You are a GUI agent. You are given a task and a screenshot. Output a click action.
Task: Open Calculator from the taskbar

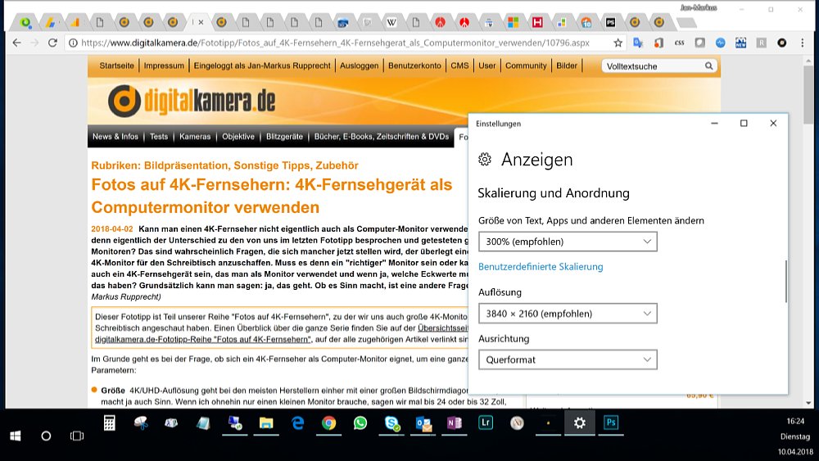[109, 423]
